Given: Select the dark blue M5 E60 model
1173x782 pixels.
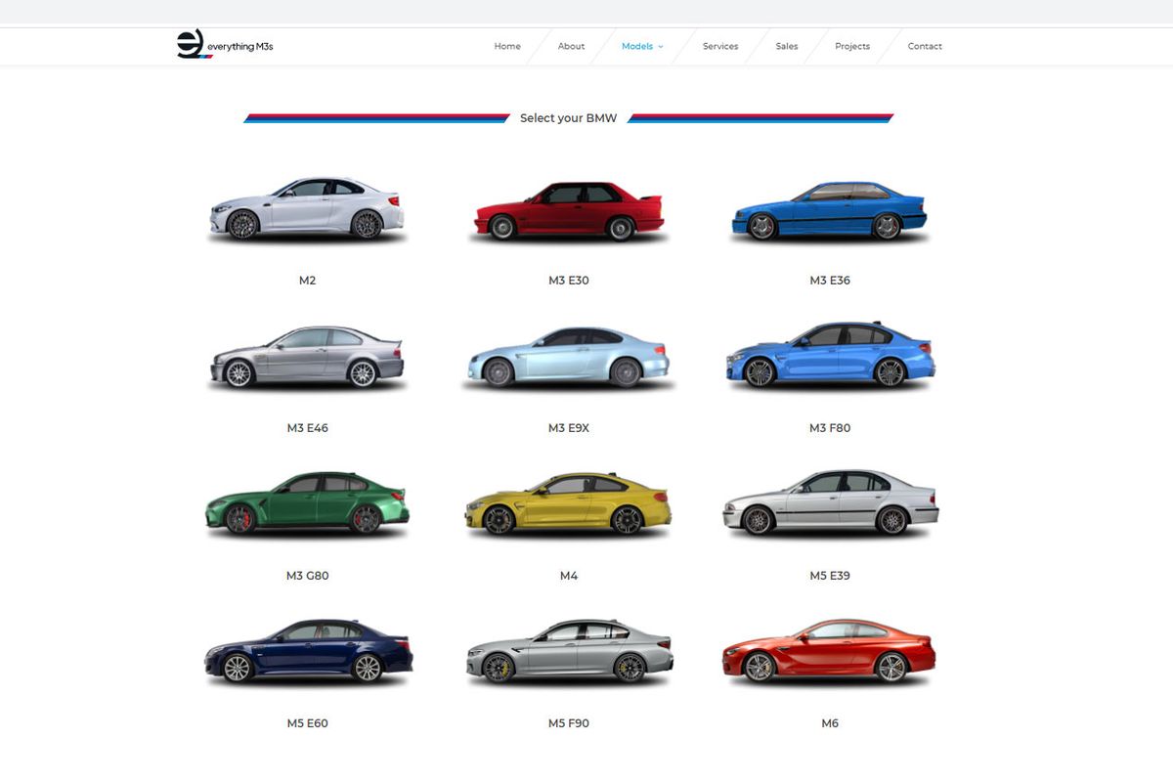Looking at the screenshot, I should (308, 653).
